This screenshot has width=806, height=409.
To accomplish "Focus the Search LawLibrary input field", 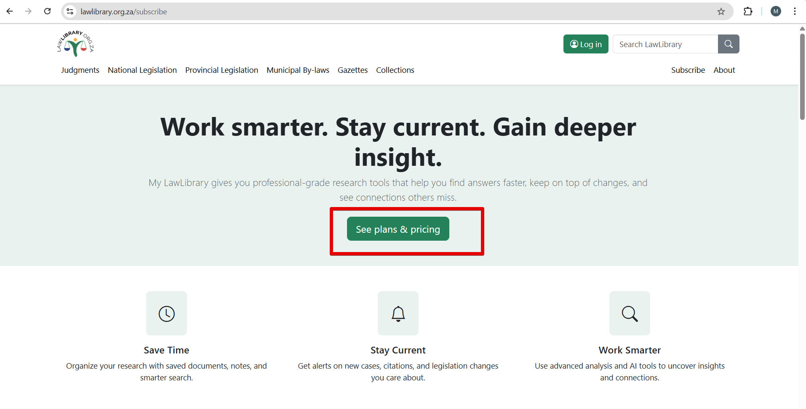I will tap(665, 44).
